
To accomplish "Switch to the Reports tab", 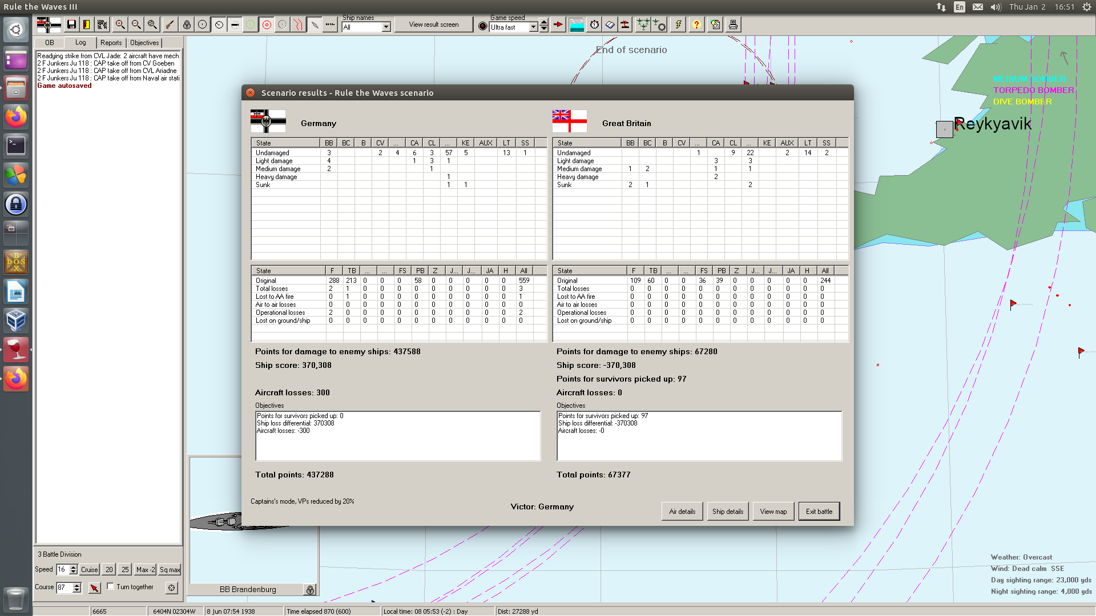I will click(x=111, y=43).
